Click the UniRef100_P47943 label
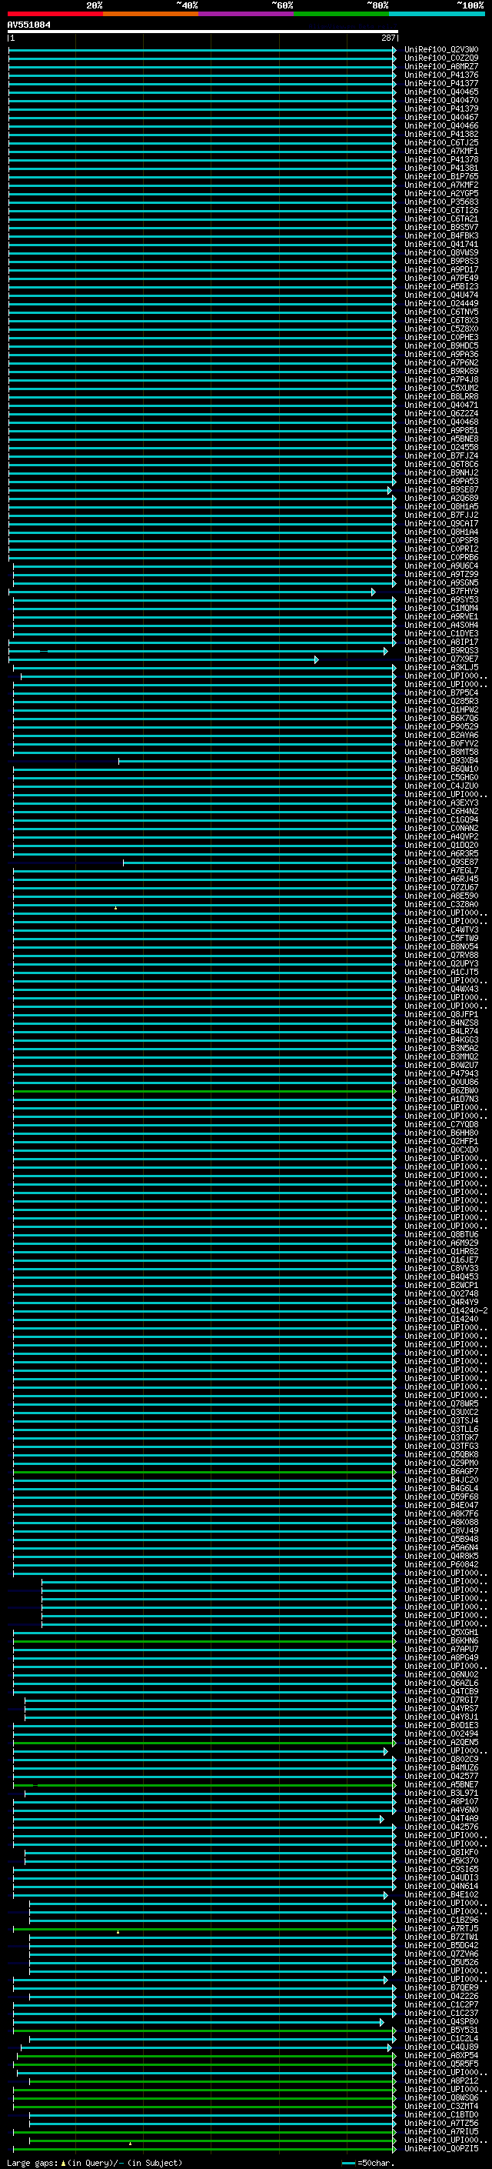Viewport: 492px width, 2169px height. [x=441, y=1073]
